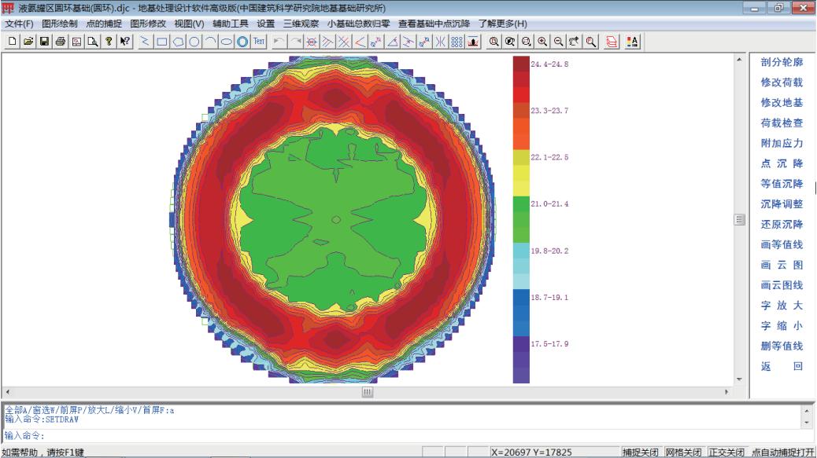Click the 画云图 button in right panel
Viewport: 817px width, 458px height.
[x=782, y=265]
